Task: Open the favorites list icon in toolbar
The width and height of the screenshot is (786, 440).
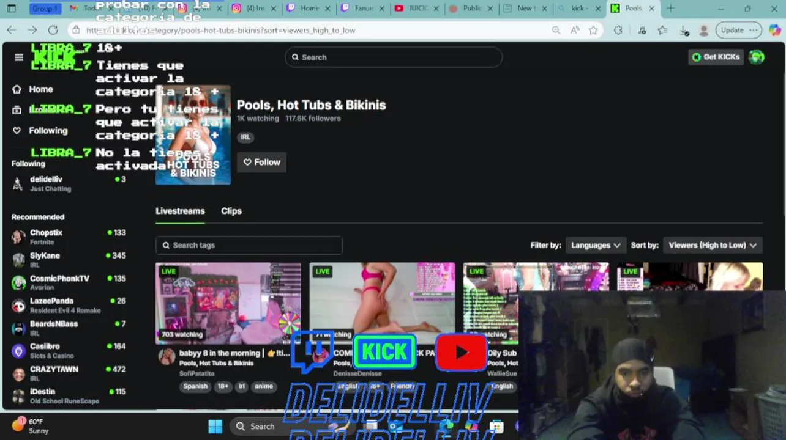Action: 662,30
